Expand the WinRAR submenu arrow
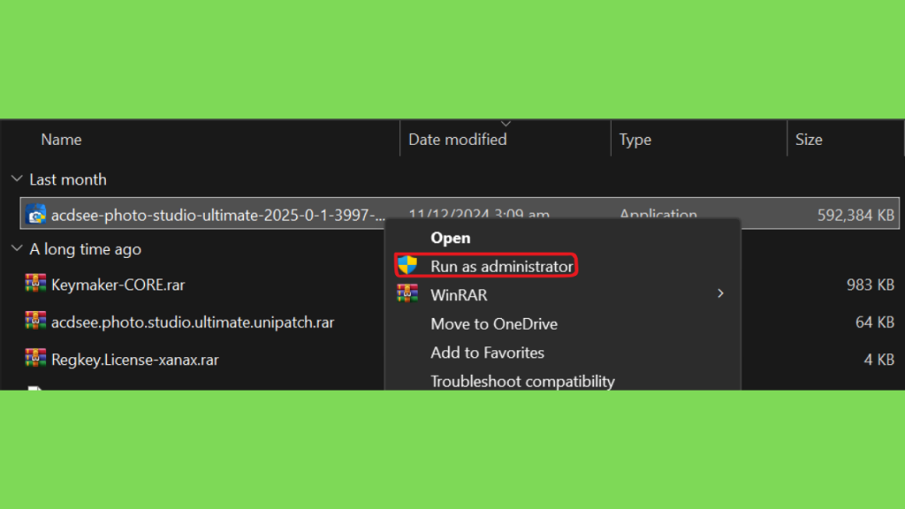This screenshot has width=905, height=509. click(720, 293)
